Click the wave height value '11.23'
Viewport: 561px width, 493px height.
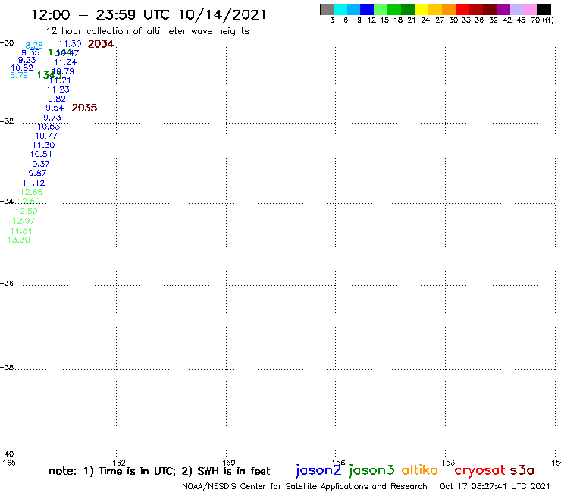(58, 89)
